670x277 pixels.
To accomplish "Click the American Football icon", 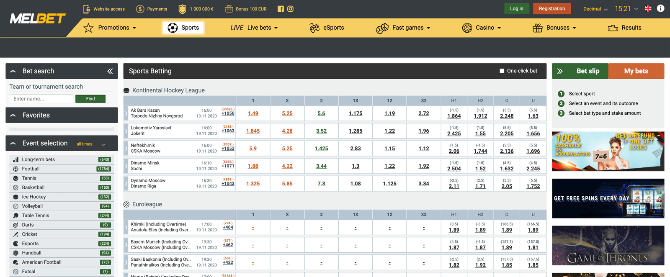I will point(15,262).
